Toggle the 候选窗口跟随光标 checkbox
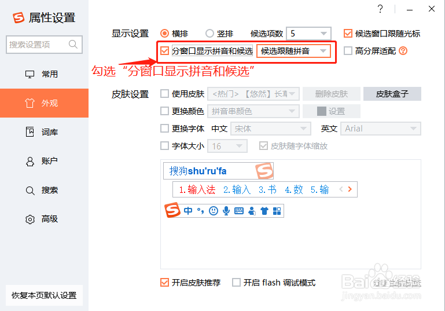445x311 pixels. point(348,34)
